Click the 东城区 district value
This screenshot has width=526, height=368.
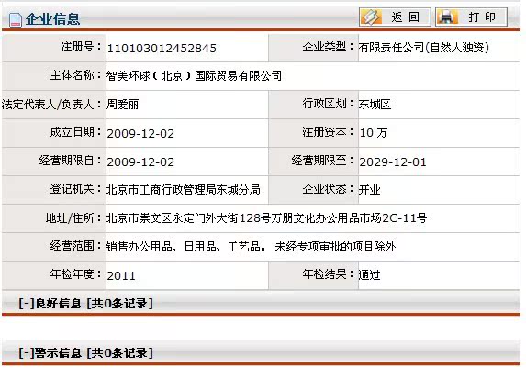point(375,105)
